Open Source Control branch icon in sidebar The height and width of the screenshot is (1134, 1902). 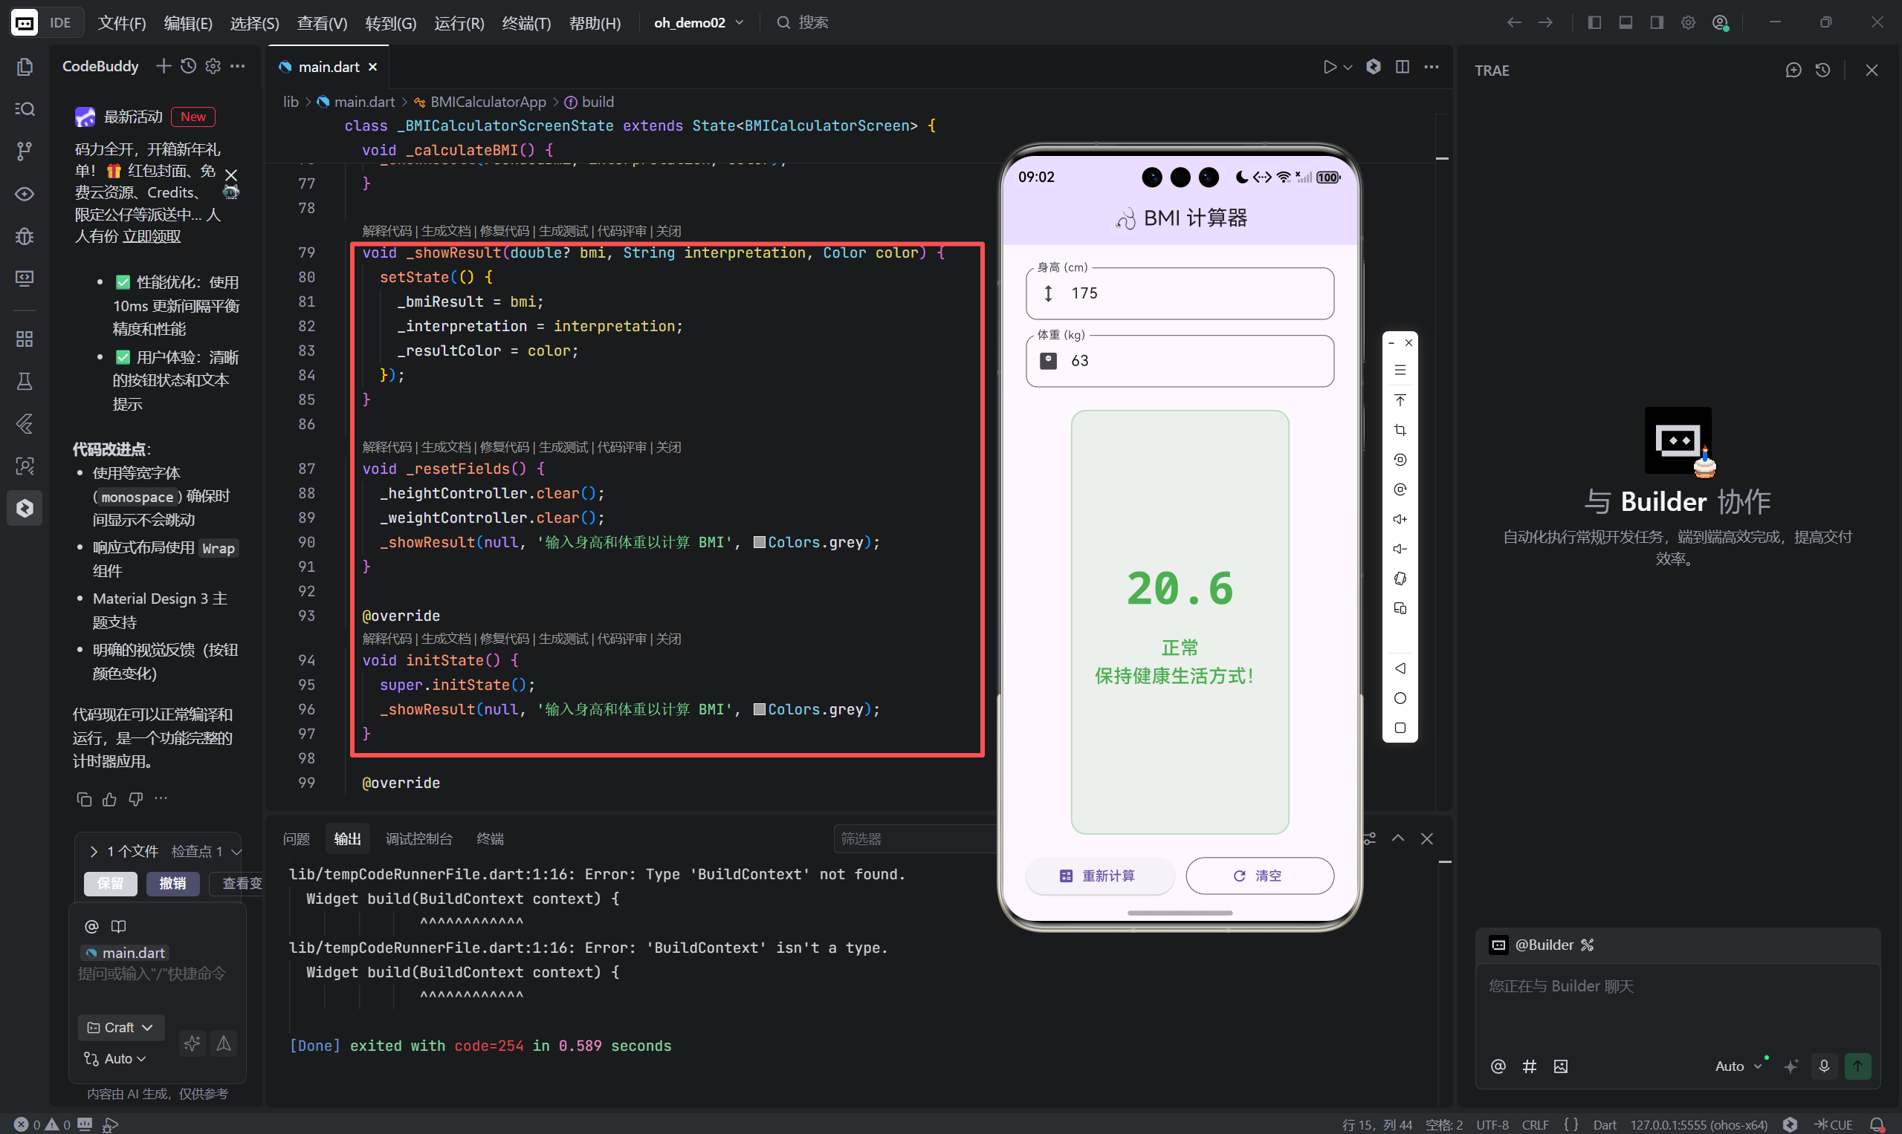tap(25, 151)
